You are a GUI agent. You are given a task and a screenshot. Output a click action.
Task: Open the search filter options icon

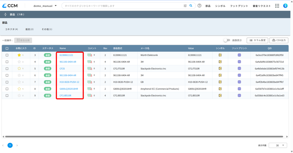(x=185, y=6)
